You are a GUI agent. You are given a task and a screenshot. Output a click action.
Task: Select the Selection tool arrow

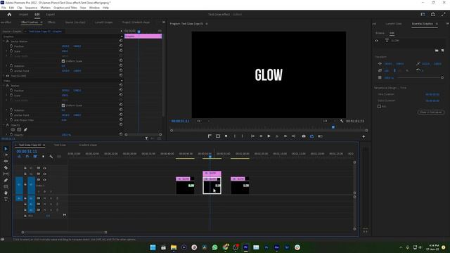[6, 148]
